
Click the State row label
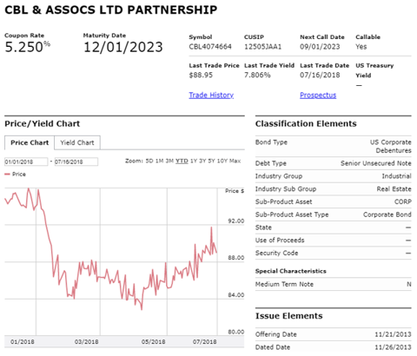click(263, 227)
